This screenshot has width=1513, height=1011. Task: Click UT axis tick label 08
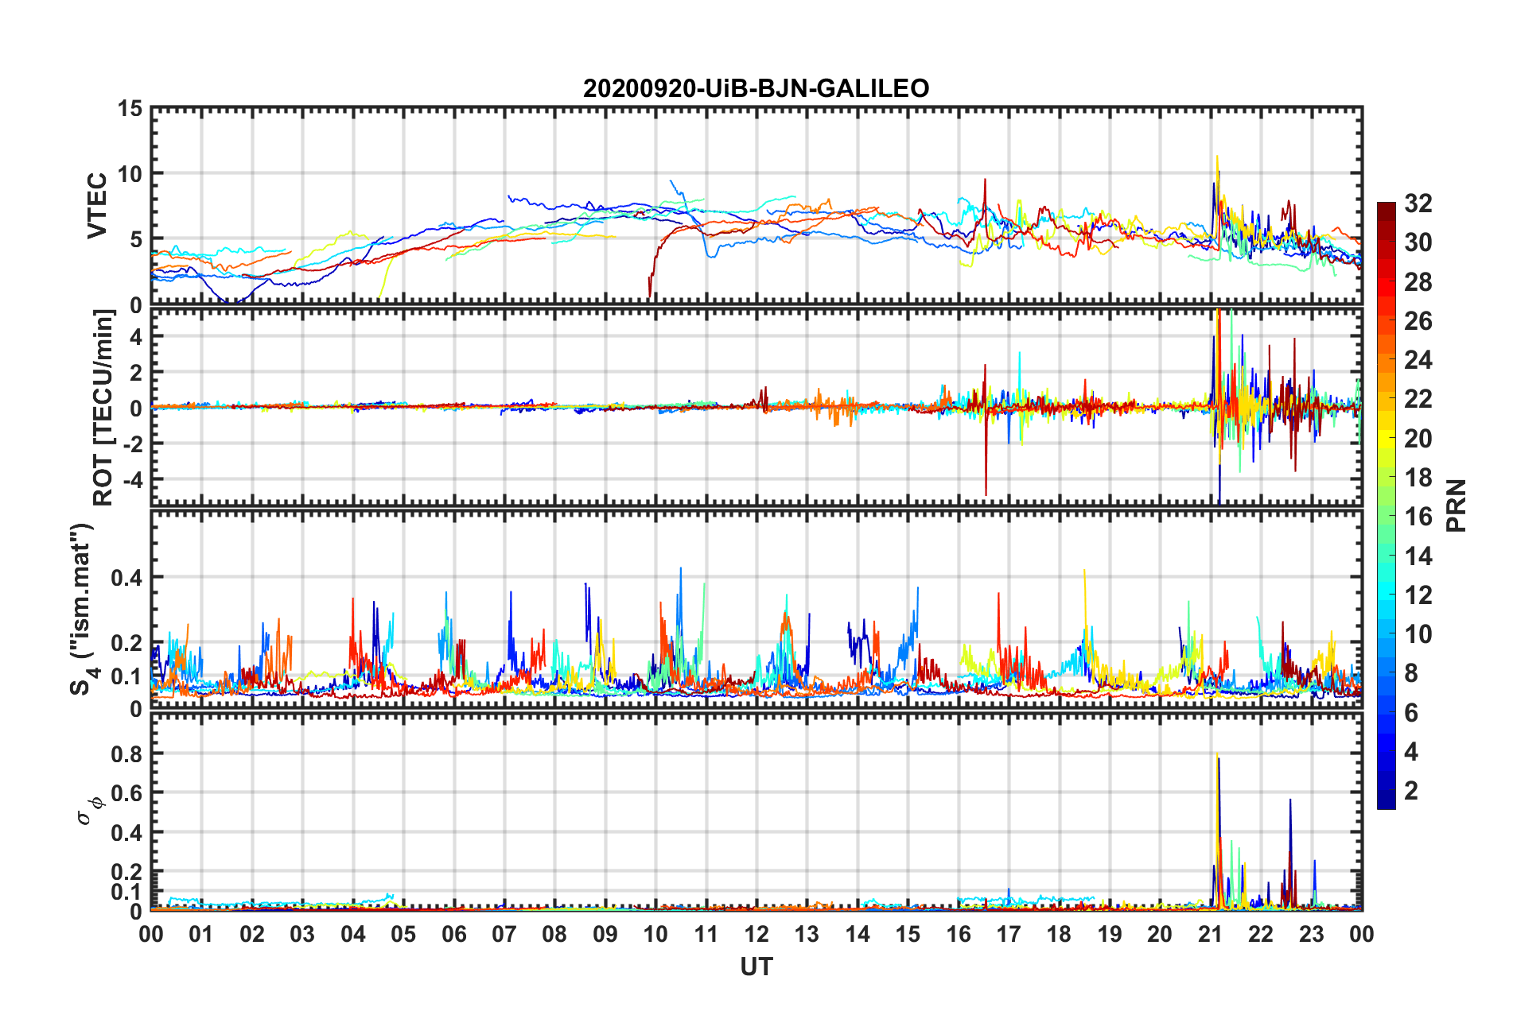tap(554, 934)
